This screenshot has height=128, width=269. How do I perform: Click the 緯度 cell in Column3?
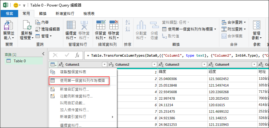pyautogui.click(x=183, y=72)
